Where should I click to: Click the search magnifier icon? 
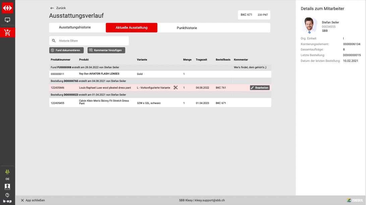click(54, 40)
